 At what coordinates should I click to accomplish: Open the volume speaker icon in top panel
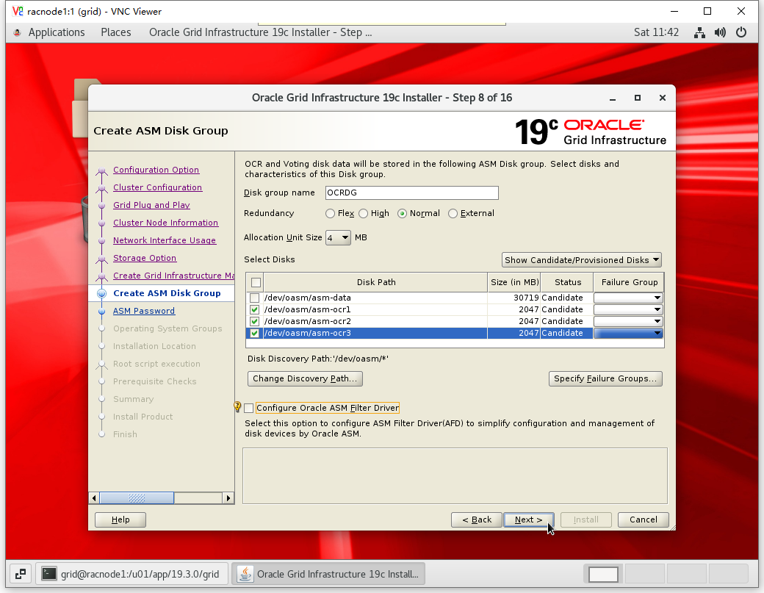[x=720, y=32]
